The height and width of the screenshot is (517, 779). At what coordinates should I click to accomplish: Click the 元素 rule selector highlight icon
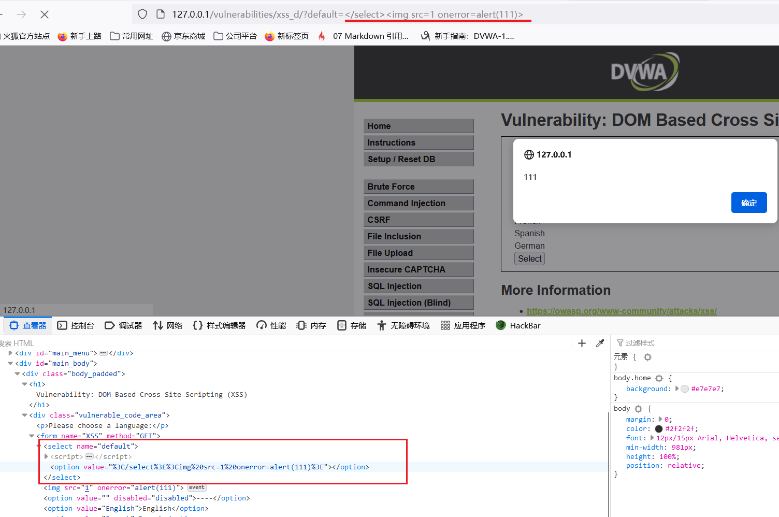click(x=647, y=357)
